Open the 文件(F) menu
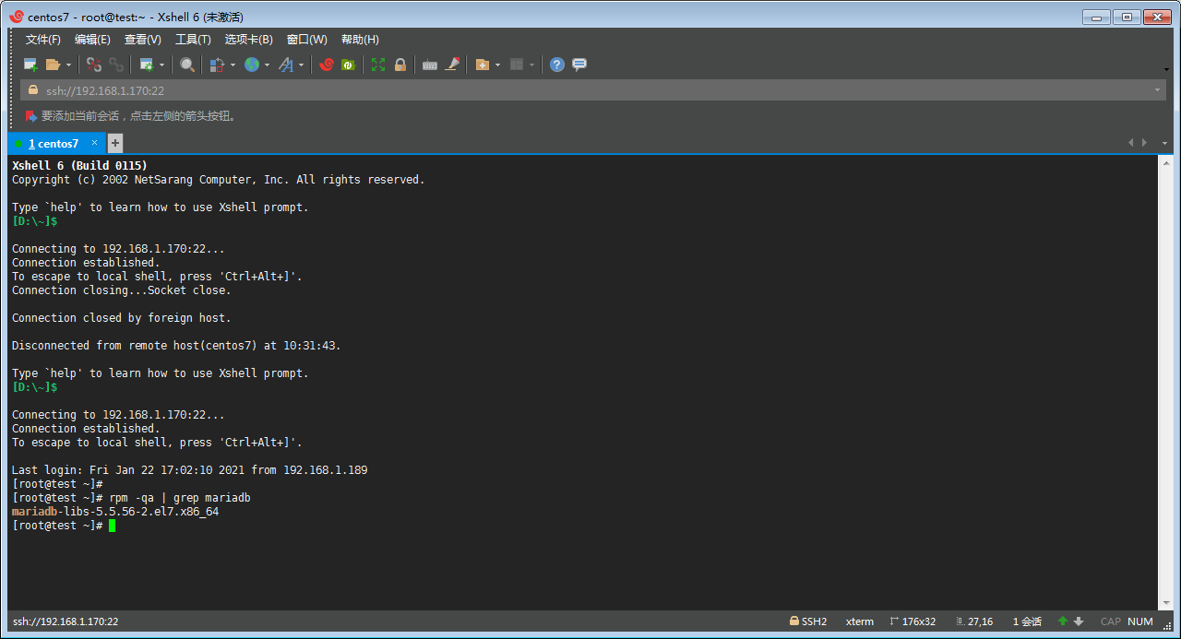The image size is (1181, 639). click(x=42, y=40)
